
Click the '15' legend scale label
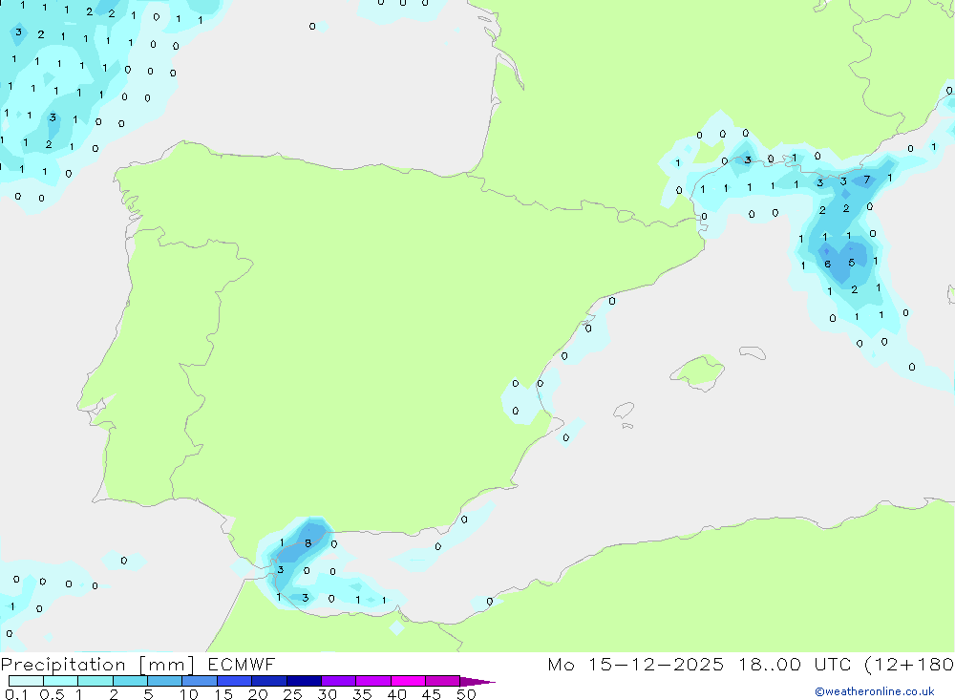[x=223, y=694]
